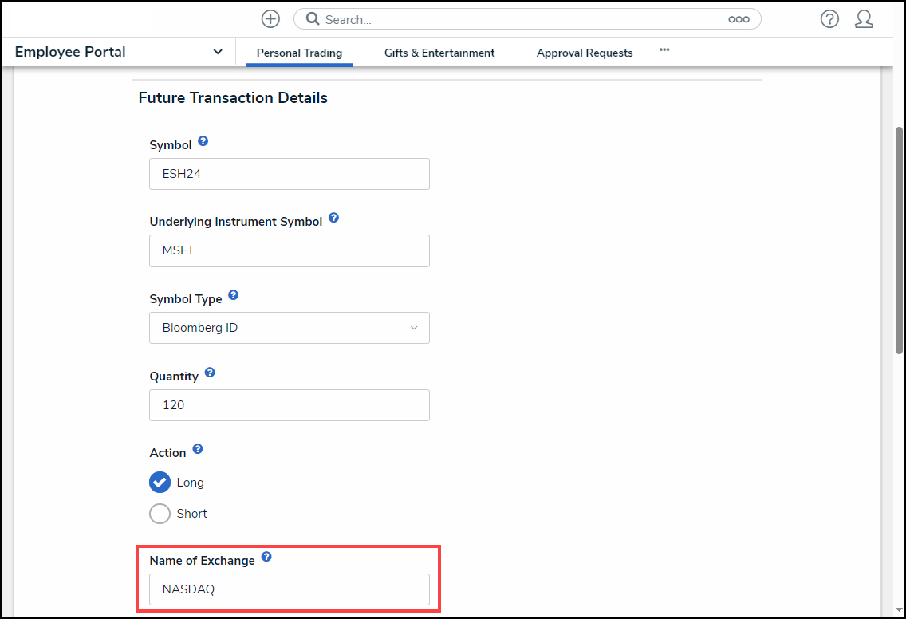Open the Name of Exchange help tooltip
The image size is (906, 619).
tap(266, 557)
